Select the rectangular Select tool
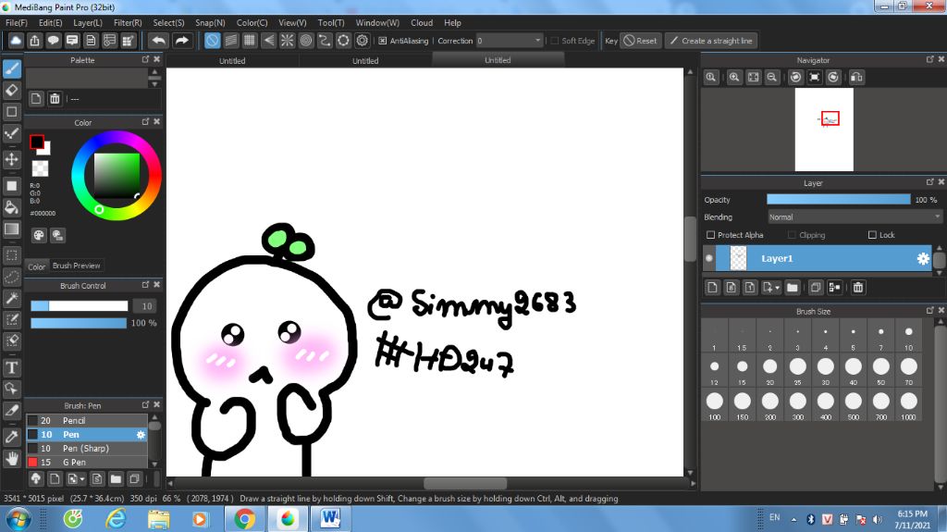Screen dimensions: 947x532 pos(11,254)
